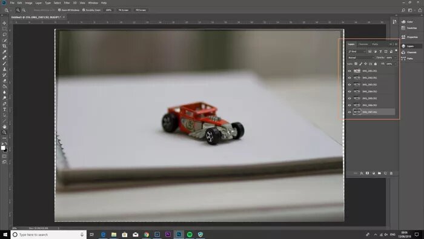
Task: Expand the Opacity value dropdown arrow
Action: pos(395,58)
